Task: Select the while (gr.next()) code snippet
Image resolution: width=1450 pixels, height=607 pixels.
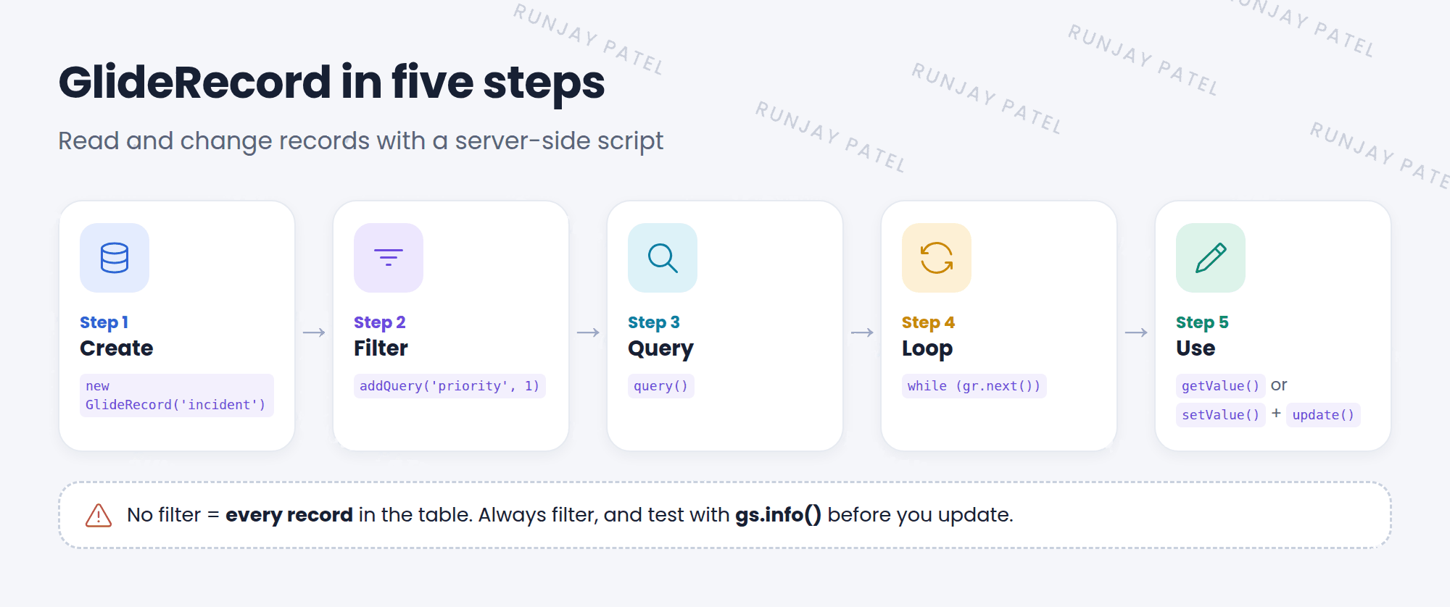Action: pyautogui.click(x=974, y=386)
